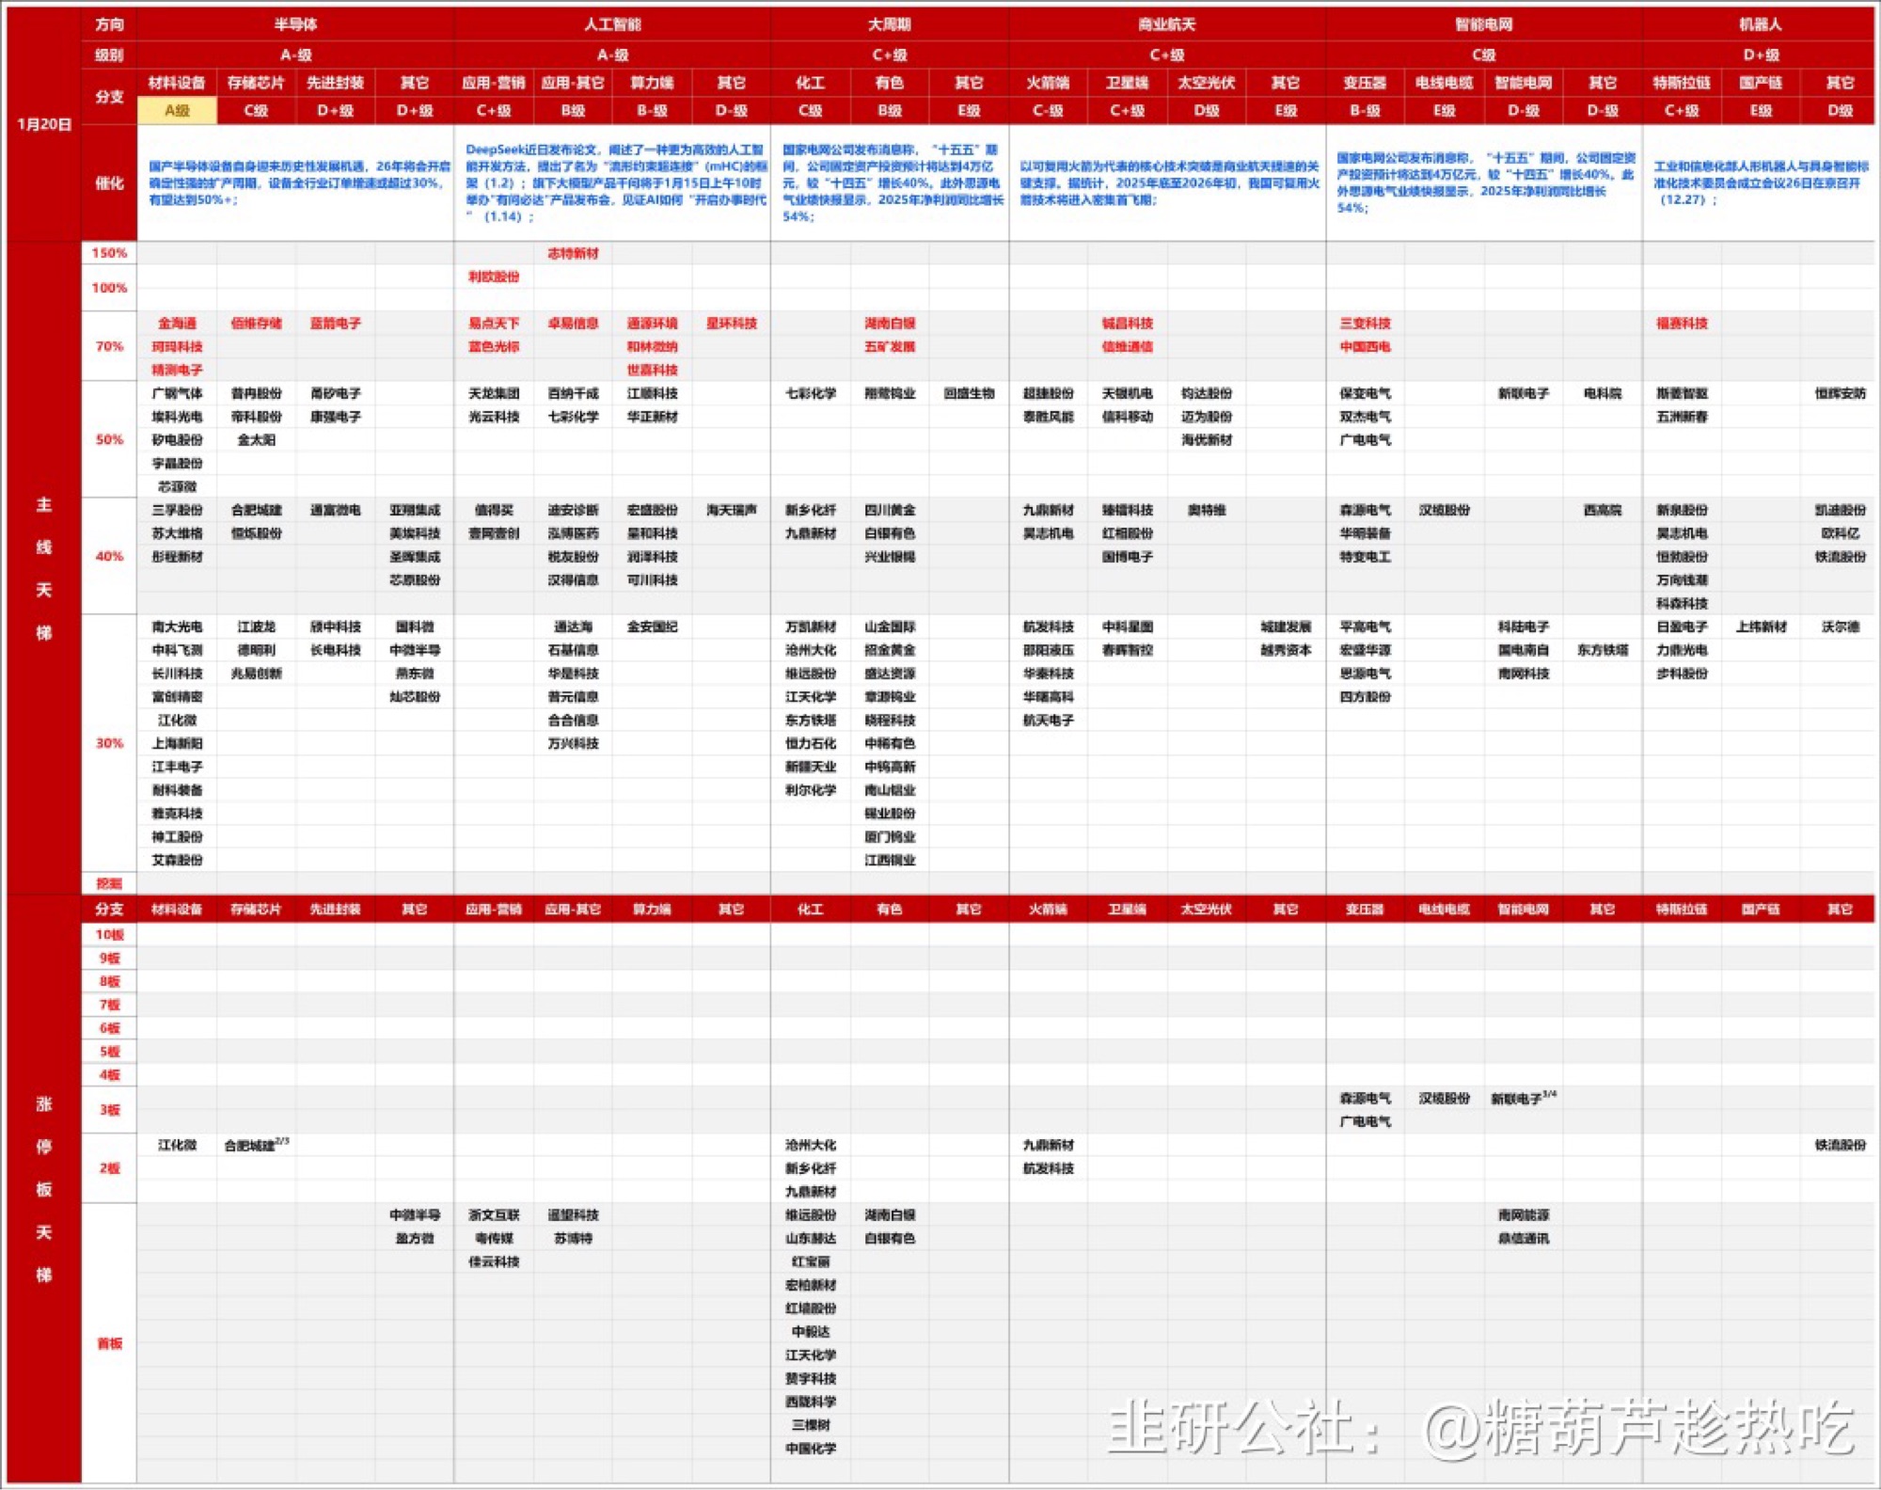Viewport: 1881px width, 1490px height.
Task: Click the 利欧股份 stock cell
Action: pos(494,277)
